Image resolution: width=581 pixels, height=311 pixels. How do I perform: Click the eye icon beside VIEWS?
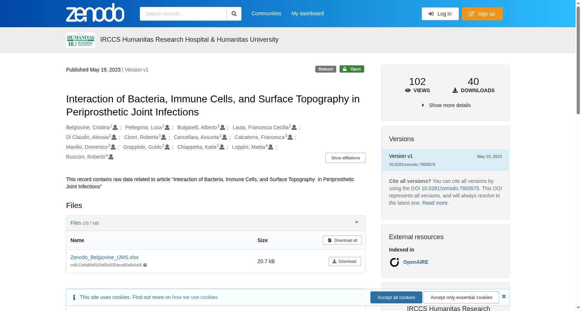[408, 90]
